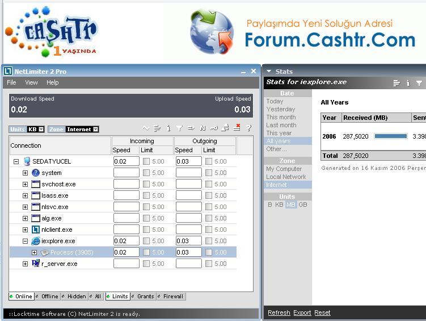The height and width of the screenshot is (321, 426).
Task: Click the outgoing speed field for SEDATYUCEL
Action: pyautogui.click(x=188, y=161)
